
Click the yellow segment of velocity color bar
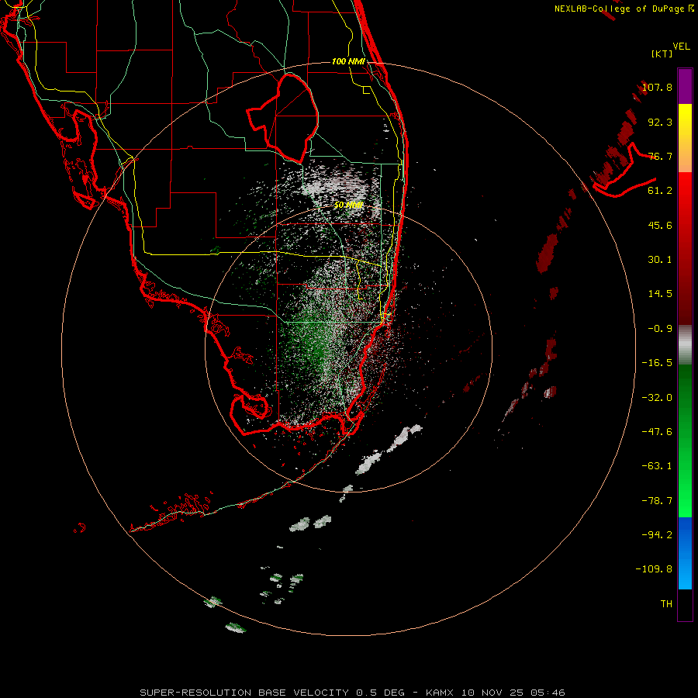tap(685, 138)
